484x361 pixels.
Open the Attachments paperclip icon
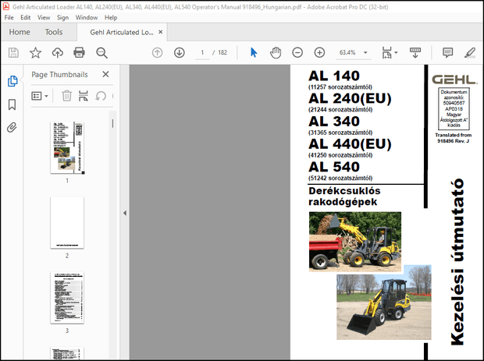coord(12,127)
